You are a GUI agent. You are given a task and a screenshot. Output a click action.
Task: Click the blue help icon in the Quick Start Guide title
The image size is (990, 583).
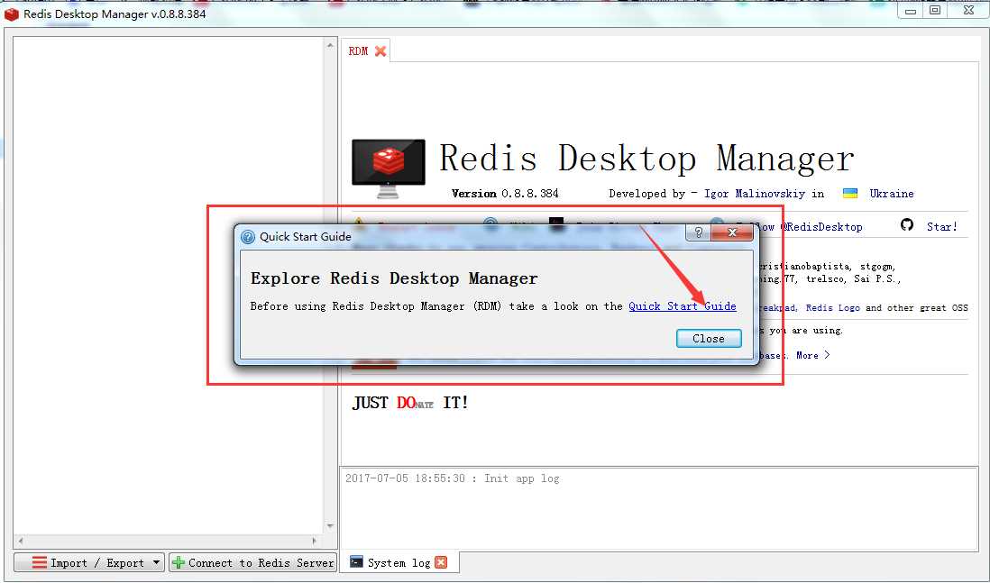click(x=248, y=237)
